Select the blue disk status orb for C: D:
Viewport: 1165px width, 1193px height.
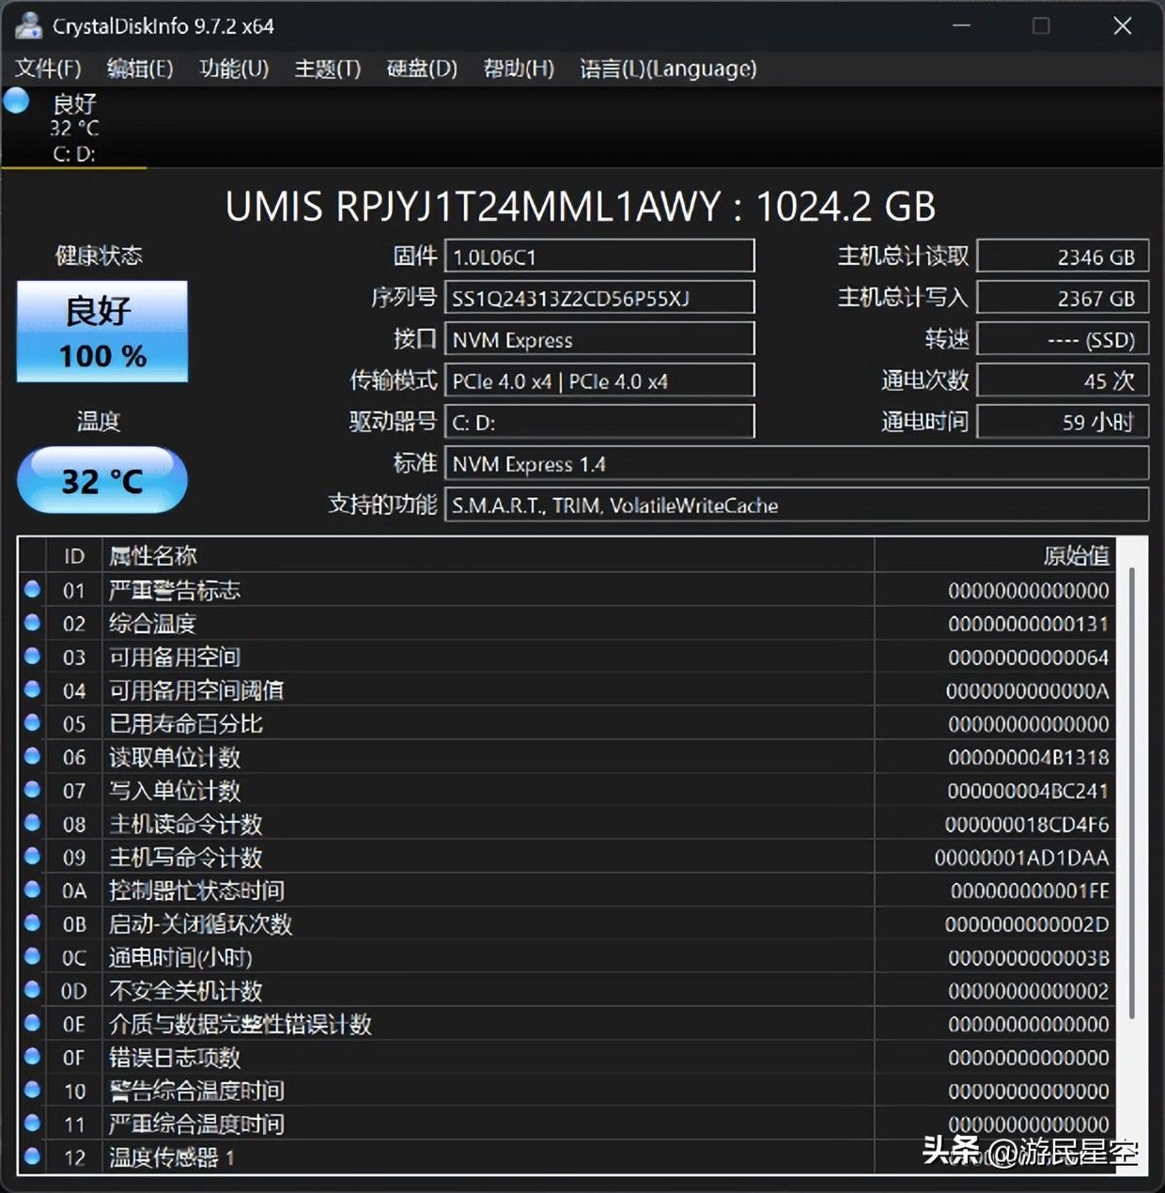[17, 101]
